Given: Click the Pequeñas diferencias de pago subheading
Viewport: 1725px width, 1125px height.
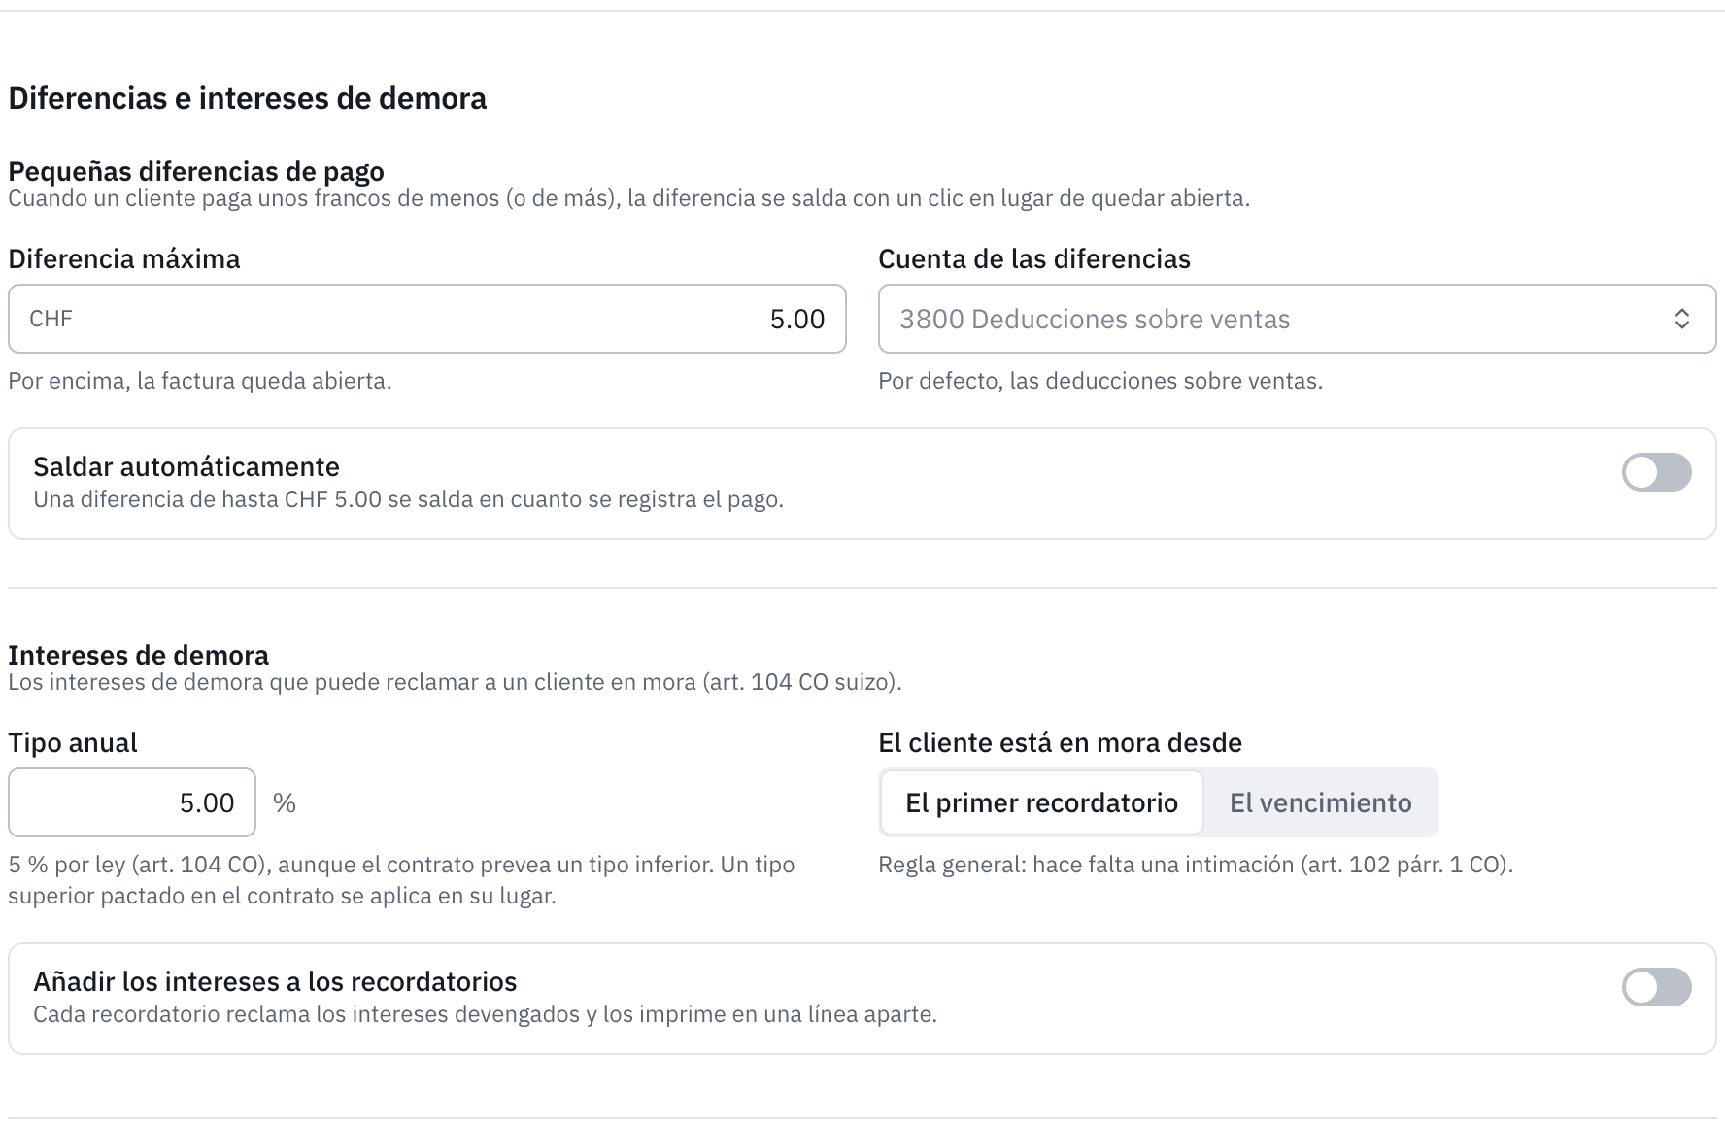Looking at the screenshot, I should pyautogui.click(x=196, y=171).
